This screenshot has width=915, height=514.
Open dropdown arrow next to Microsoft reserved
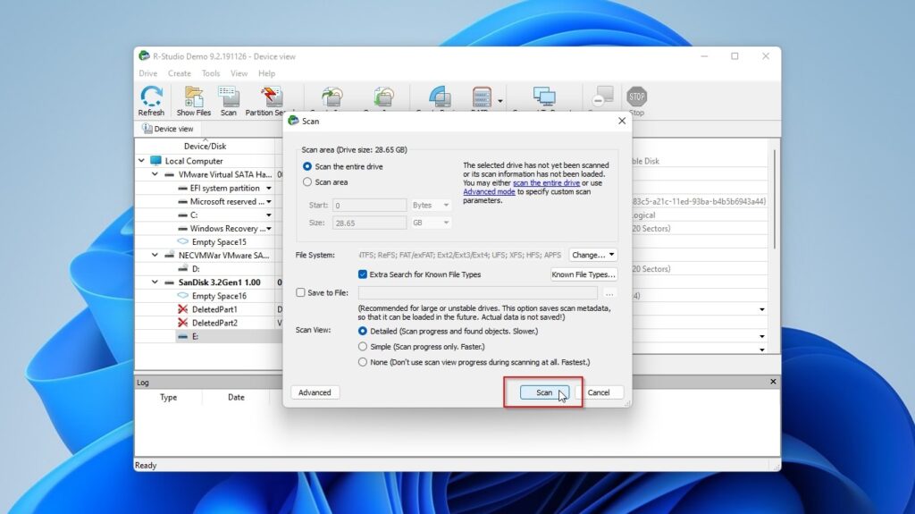pos(269,201)
